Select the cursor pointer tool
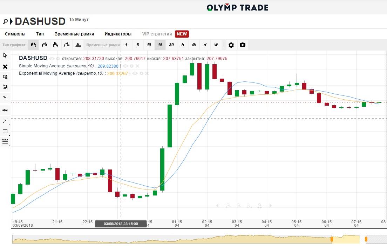Viewport: 387px width, 246px height. [5, 55]
